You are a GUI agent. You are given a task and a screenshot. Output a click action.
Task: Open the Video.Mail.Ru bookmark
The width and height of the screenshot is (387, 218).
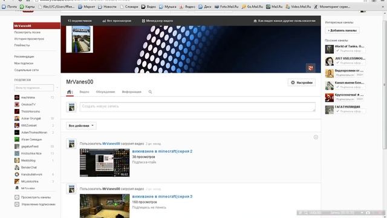(298, 7)
